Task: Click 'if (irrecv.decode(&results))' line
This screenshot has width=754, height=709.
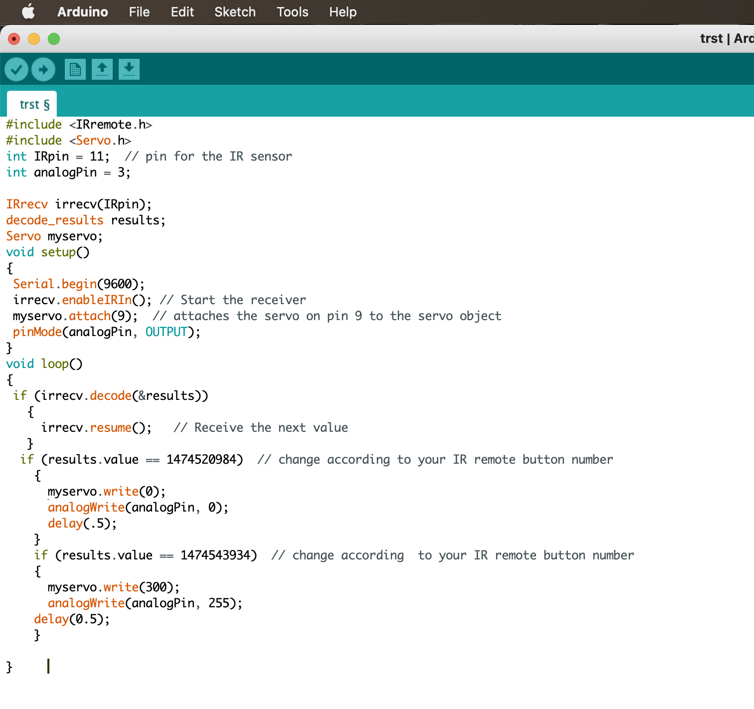Action: [x=111, y=396]
